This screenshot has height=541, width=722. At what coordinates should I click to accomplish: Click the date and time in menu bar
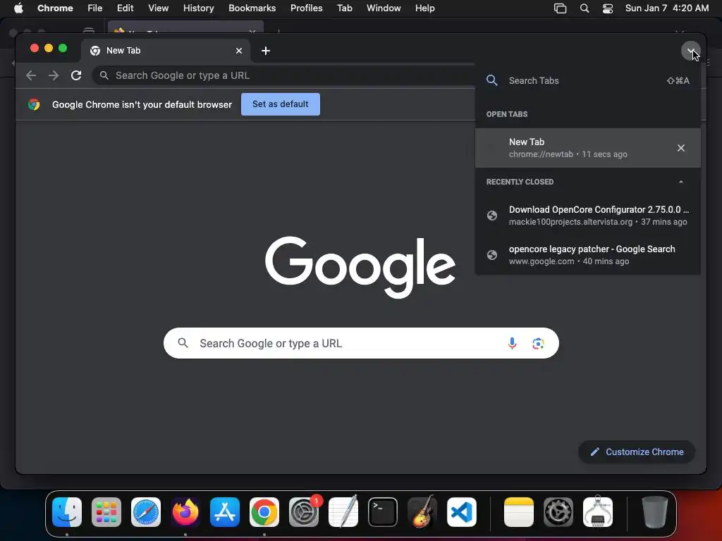click(x=667, y=8)
